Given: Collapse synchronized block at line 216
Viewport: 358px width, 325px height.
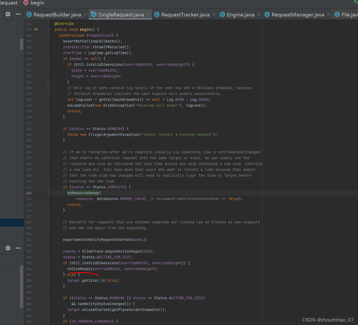Looking at the screenshot, I should [x=48, y=35].
